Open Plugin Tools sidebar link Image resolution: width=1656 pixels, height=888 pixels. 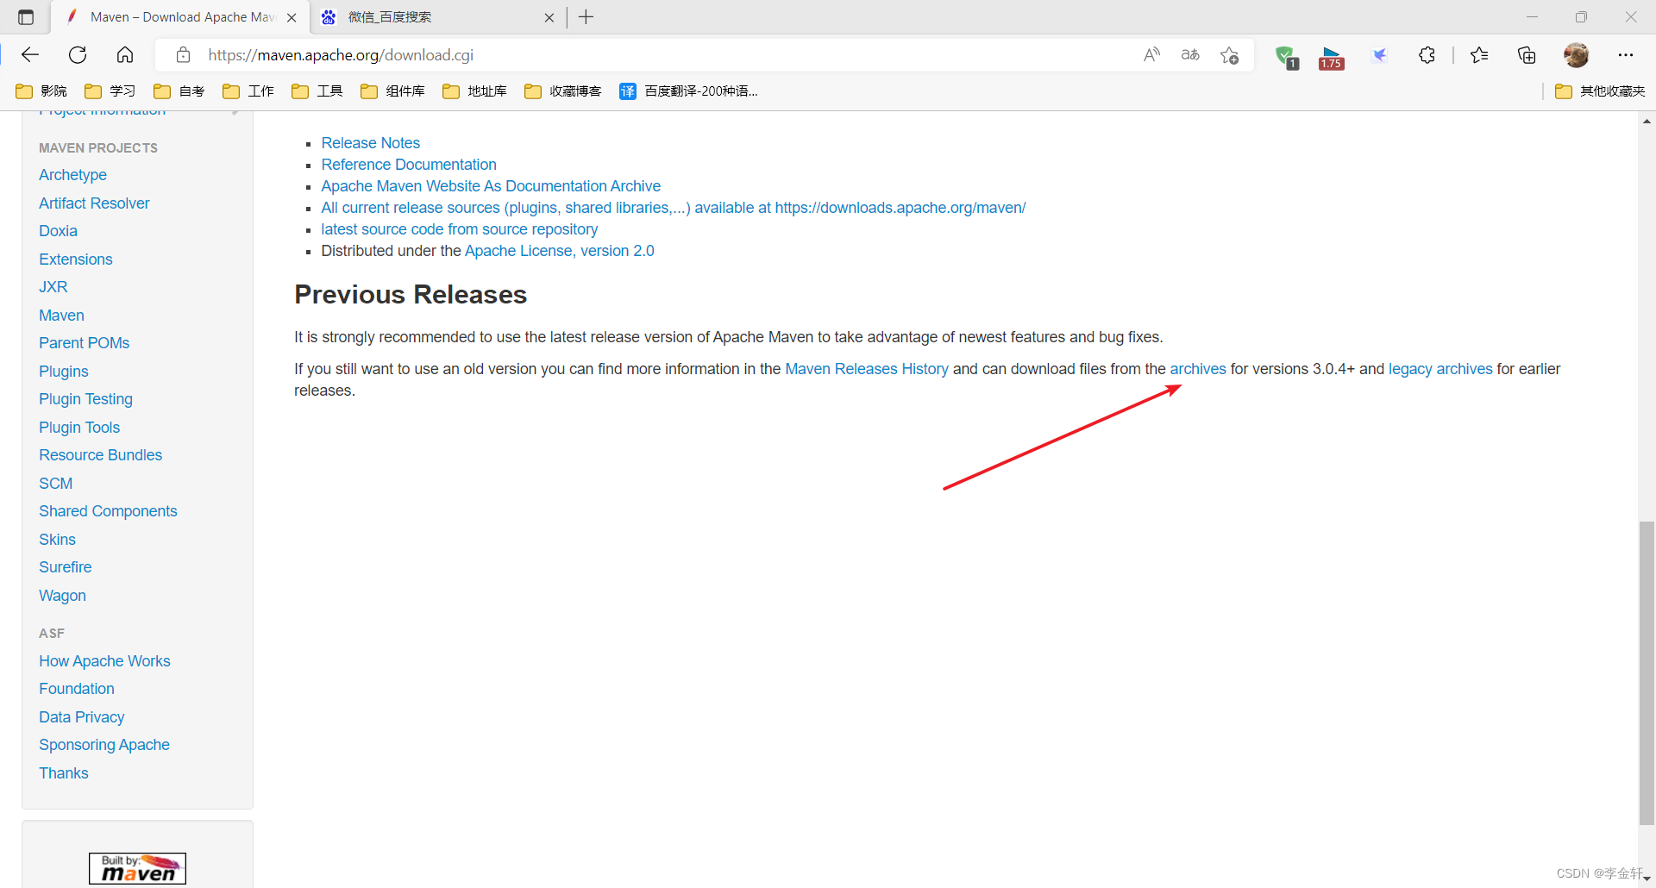pos(79,428)
